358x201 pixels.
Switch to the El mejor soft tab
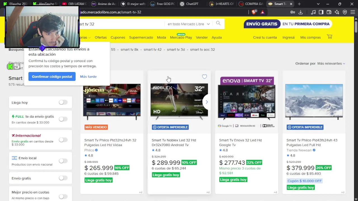click(x=134, y=4)
